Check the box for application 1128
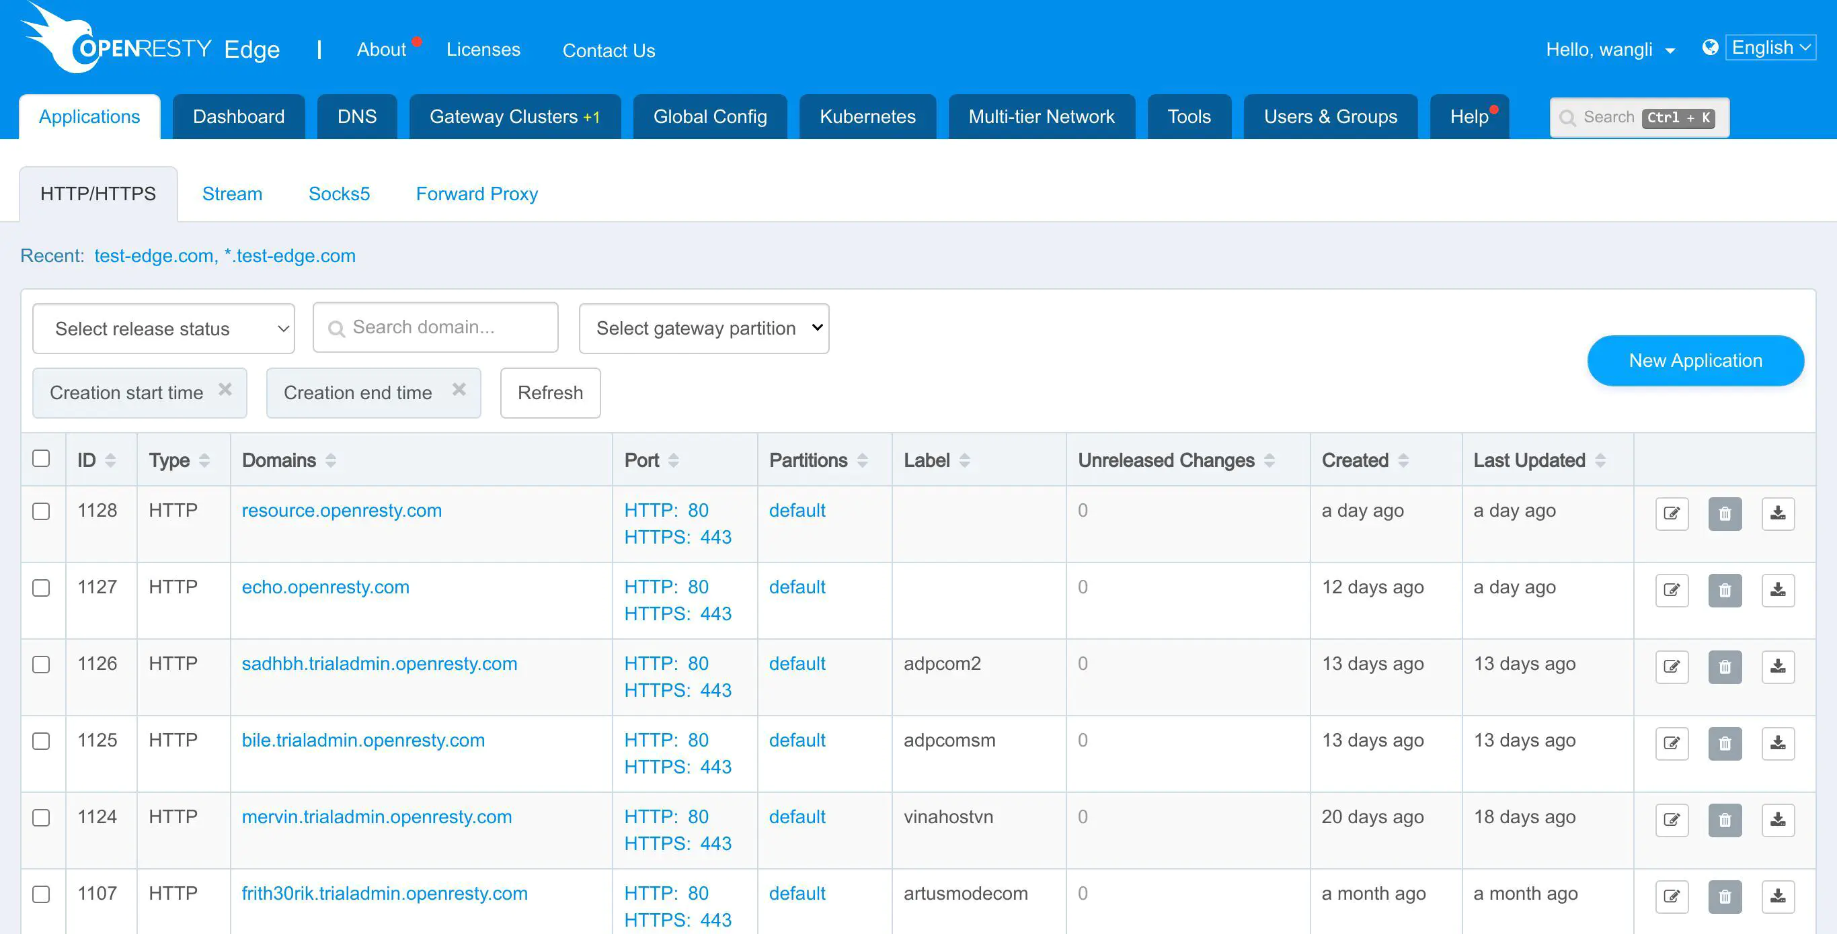1837x934 pixels. [42, 511]
